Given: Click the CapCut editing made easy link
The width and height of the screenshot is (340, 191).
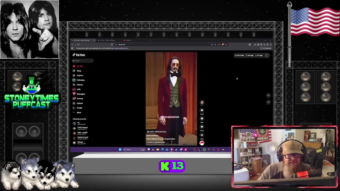Looking at the screenshot, I should [157, 132].
